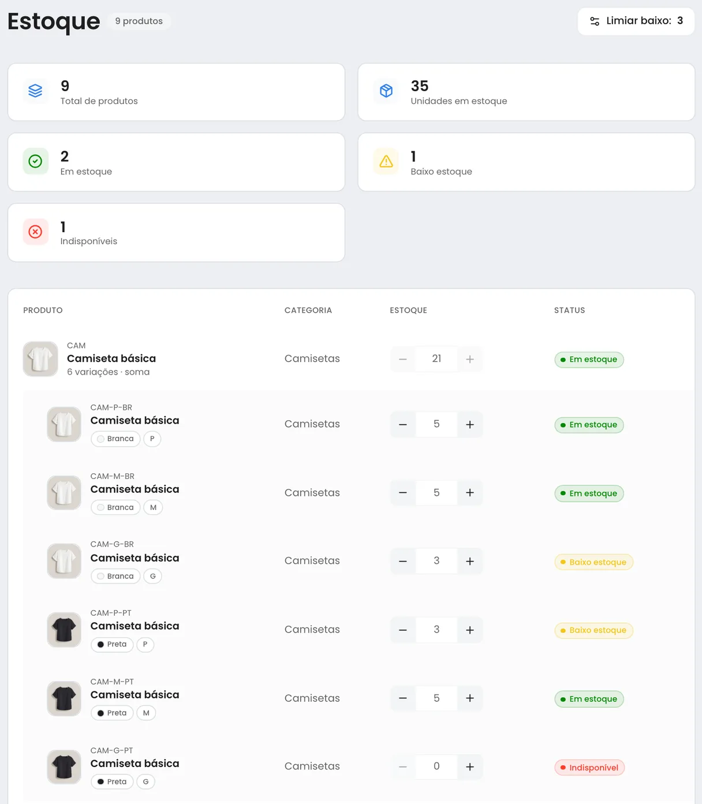This screenshot has width=702, height=804.
Task: Click the CAM-M-PT black shirt thumbnail
Action: click(64, 698)
